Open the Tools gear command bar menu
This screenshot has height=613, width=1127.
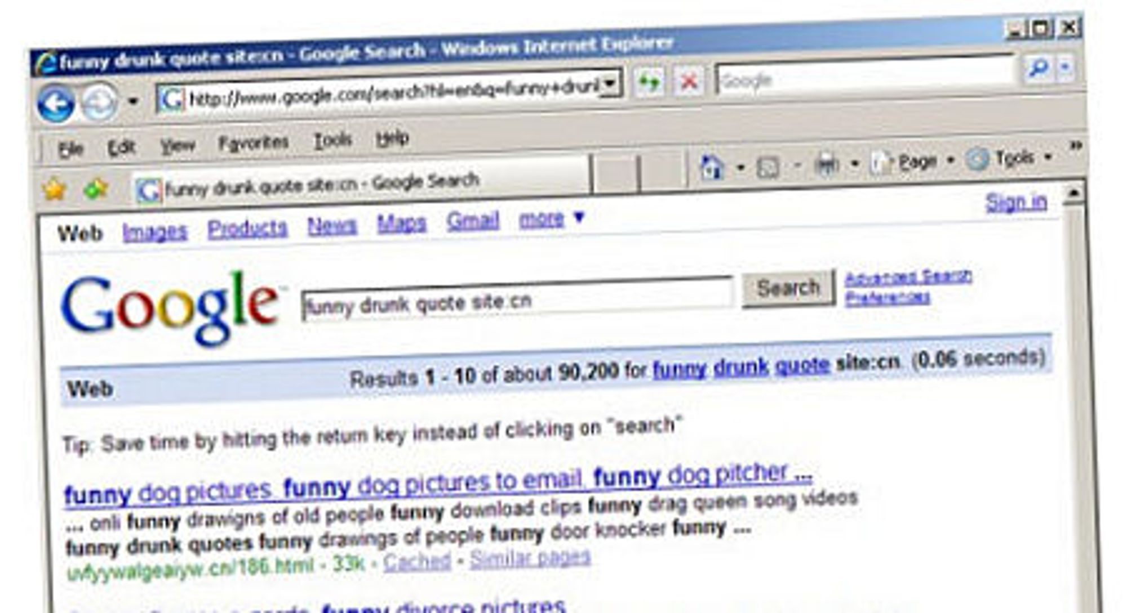(x=1009, y=159)
